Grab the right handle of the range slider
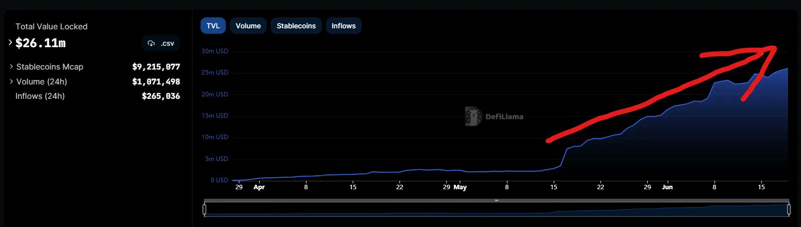 (789, 210)
